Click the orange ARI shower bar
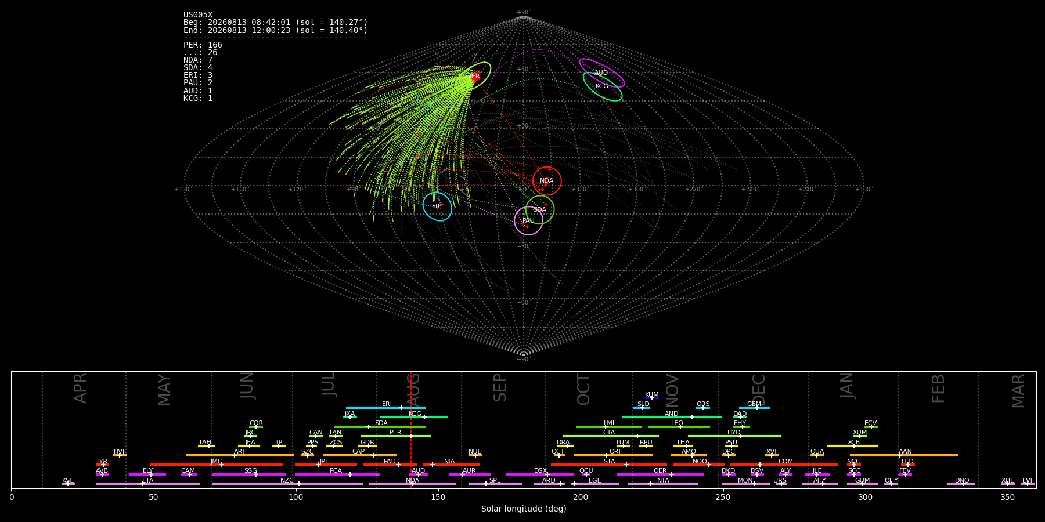 (x=240, y=455)
